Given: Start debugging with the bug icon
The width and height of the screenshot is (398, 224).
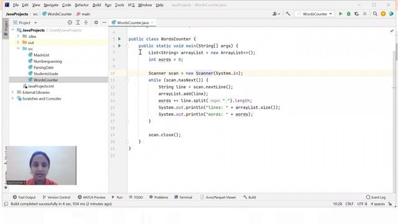Looking at the screenshot, I should click(348, 14).
